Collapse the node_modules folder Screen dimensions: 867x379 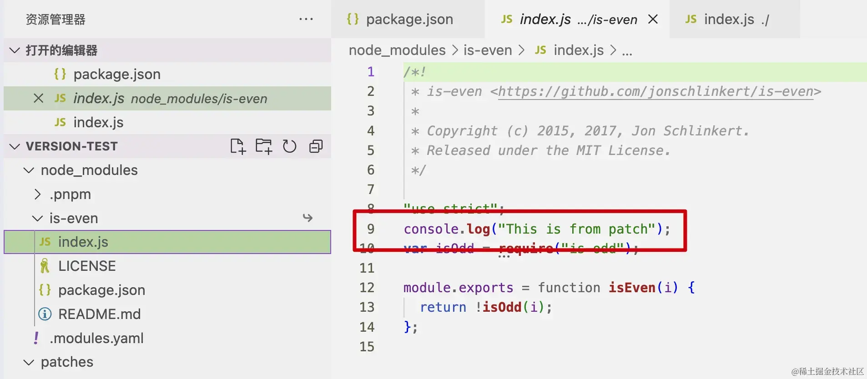click(x=29, y=170)
